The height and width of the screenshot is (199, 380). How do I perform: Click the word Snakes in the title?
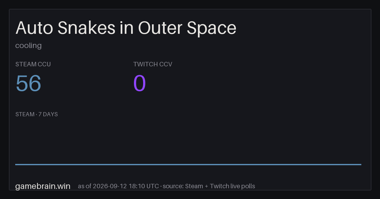86,28
